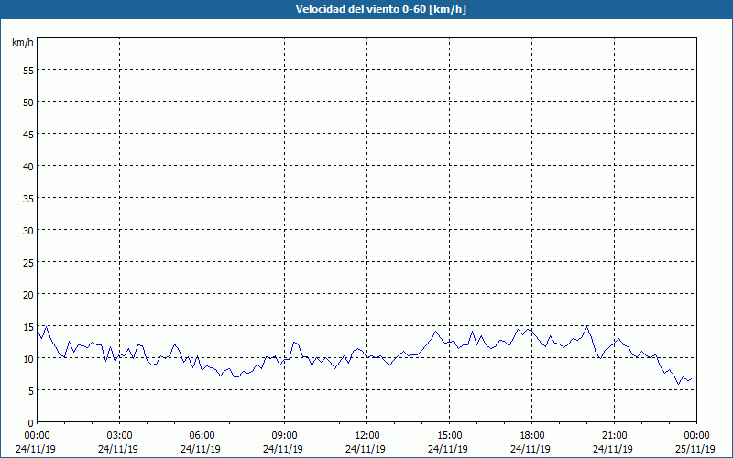Screen dimensions: 733x458
Task: Click the y-axis value 50
Action: [28, 102]
